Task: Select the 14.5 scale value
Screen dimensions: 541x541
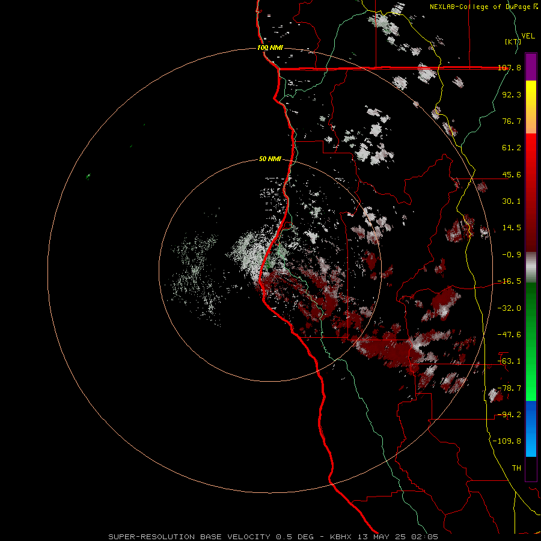Action: pos(512,228)
